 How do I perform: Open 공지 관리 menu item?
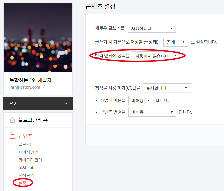[x=26, y=168]
